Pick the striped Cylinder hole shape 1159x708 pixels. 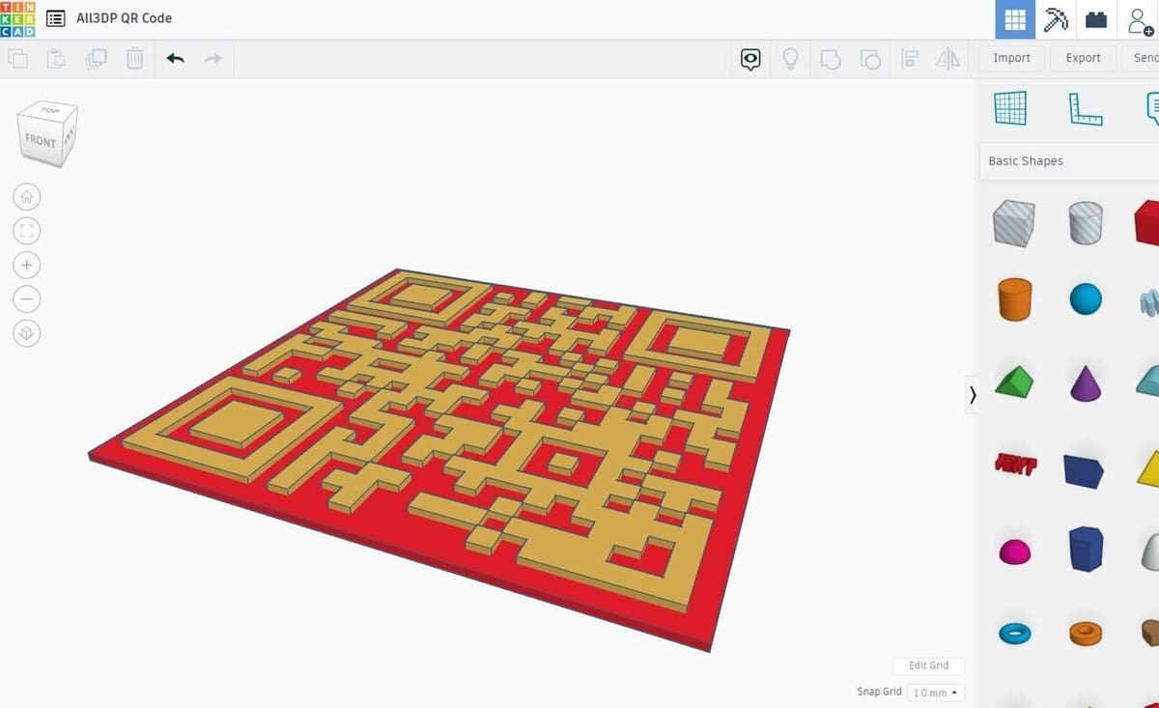(x=1086, y=223)
